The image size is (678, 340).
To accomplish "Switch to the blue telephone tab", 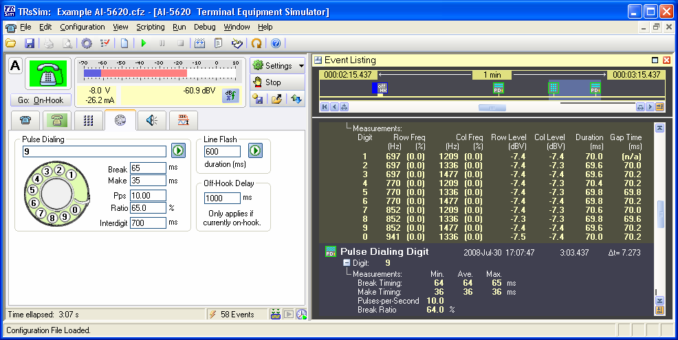I will point(25,120).
